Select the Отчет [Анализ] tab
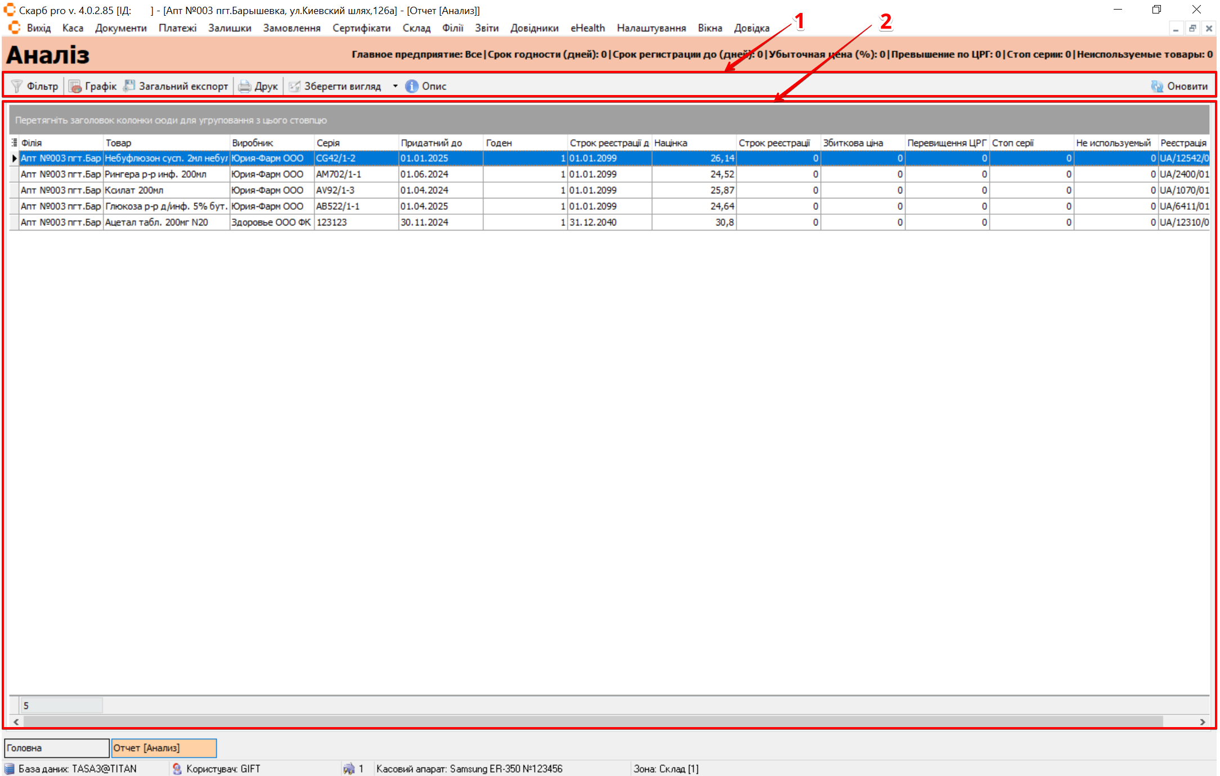Viewport: 1220px width, 776px height. click(163, 748)
